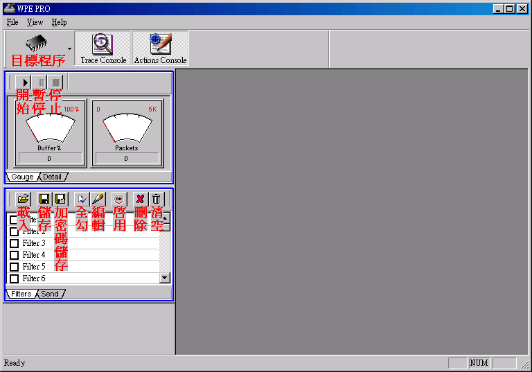Viewport: 532px width, 372px height.
Task: Switch to the Filters tab
Action: click(x=21, y=294)
